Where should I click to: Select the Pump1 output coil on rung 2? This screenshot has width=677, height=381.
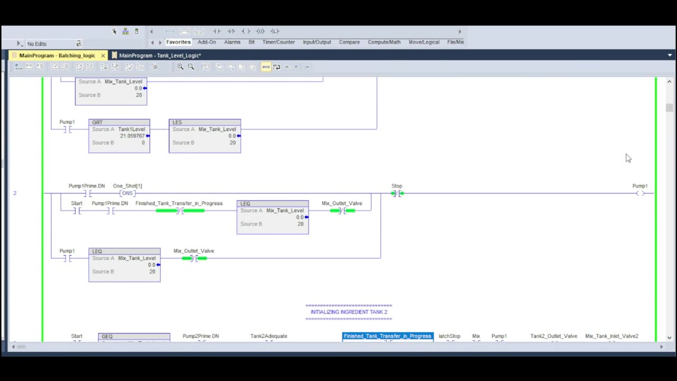pos(640,193)
